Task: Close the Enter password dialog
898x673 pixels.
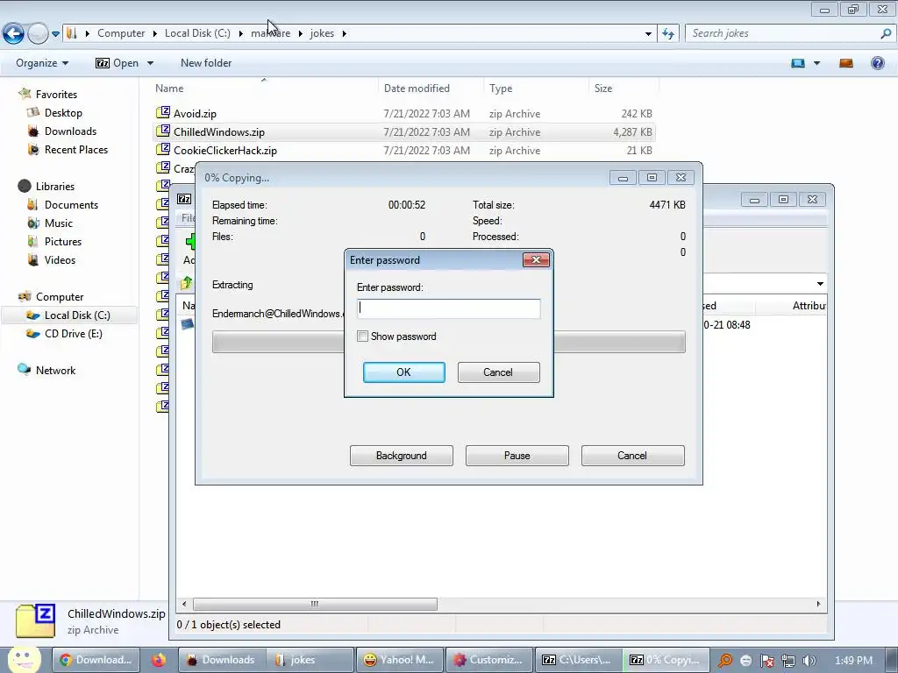Action: (536, 259)
